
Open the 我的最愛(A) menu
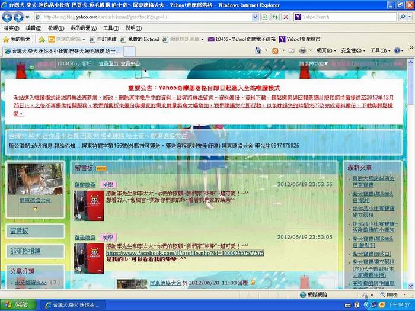tap(84, 28)
